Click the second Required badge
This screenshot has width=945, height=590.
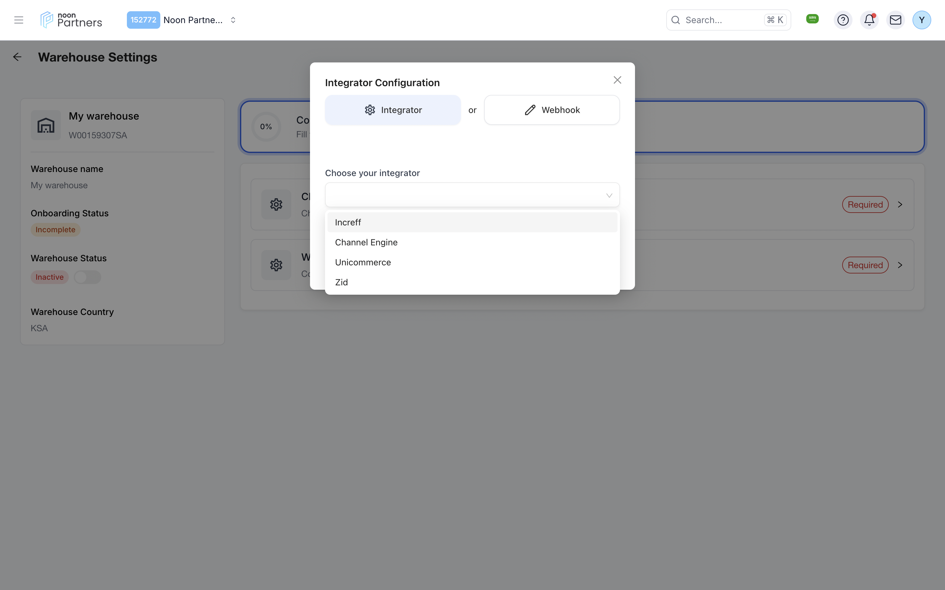coord(865,265)
